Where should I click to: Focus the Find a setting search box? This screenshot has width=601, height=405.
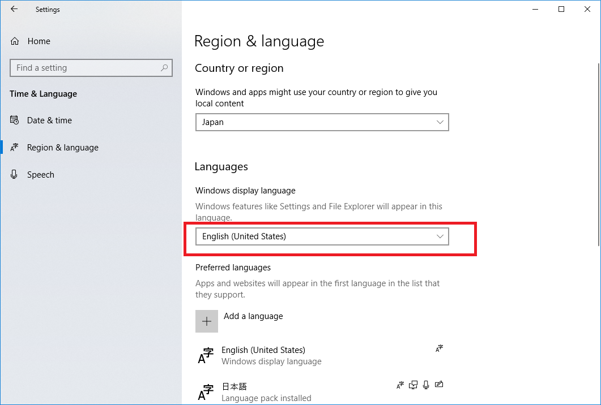[x=91, y=68]
